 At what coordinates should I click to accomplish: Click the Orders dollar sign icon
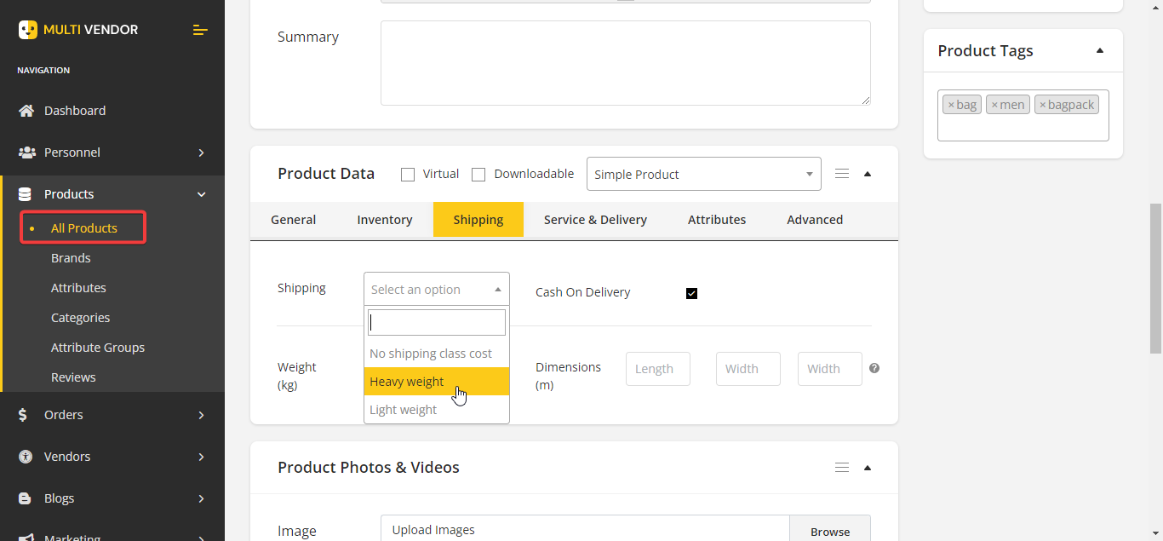(26, 415)
